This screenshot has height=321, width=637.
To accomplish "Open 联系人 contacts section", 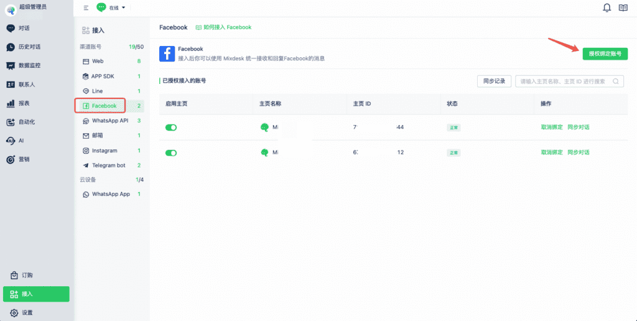I will coord(26,84).
